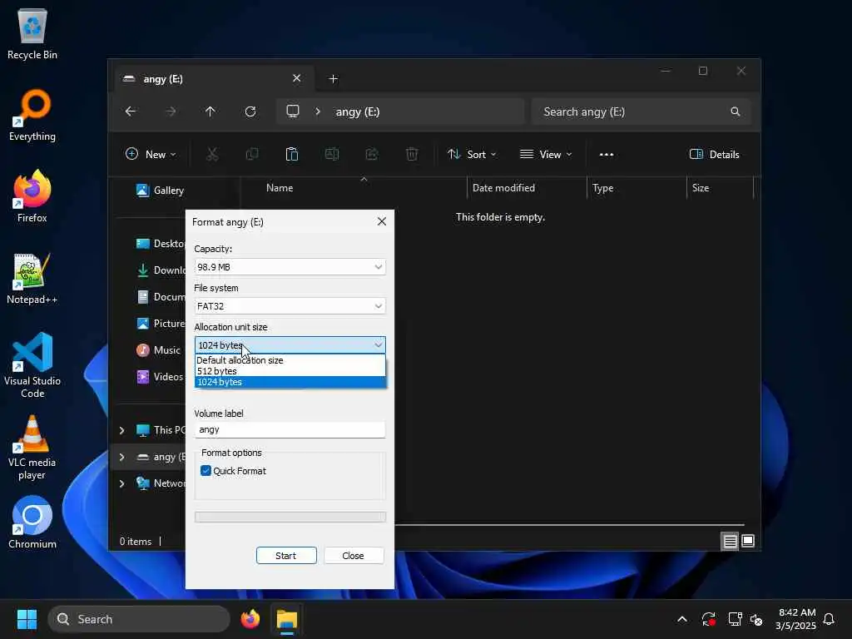Click the format progress bar

click(x=290, y=517)
